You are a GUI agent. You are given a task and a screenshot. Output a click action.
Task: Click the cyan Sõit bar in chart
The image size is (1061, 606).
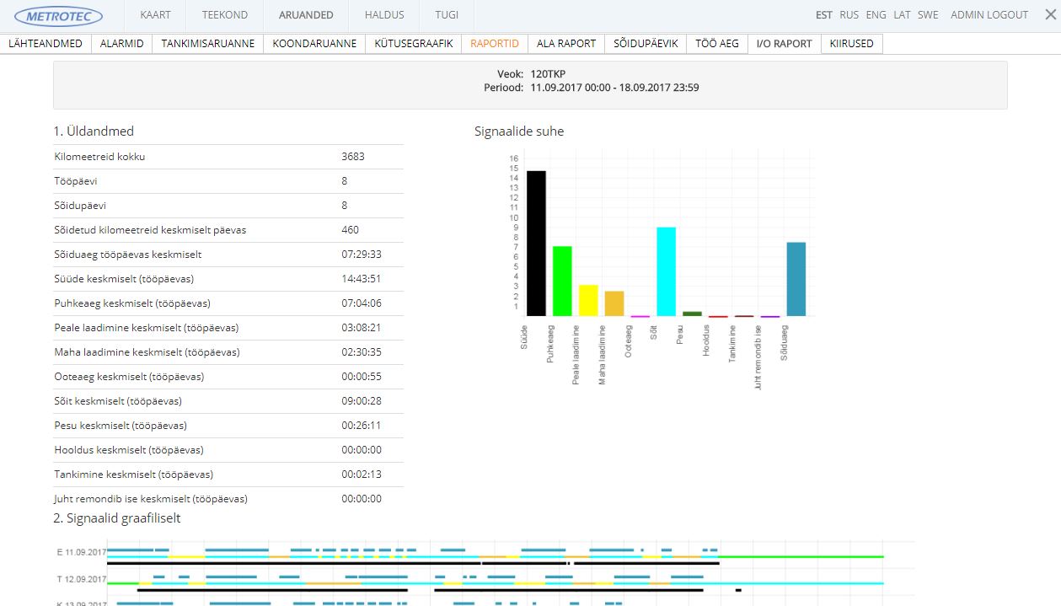tap(666, 271)
